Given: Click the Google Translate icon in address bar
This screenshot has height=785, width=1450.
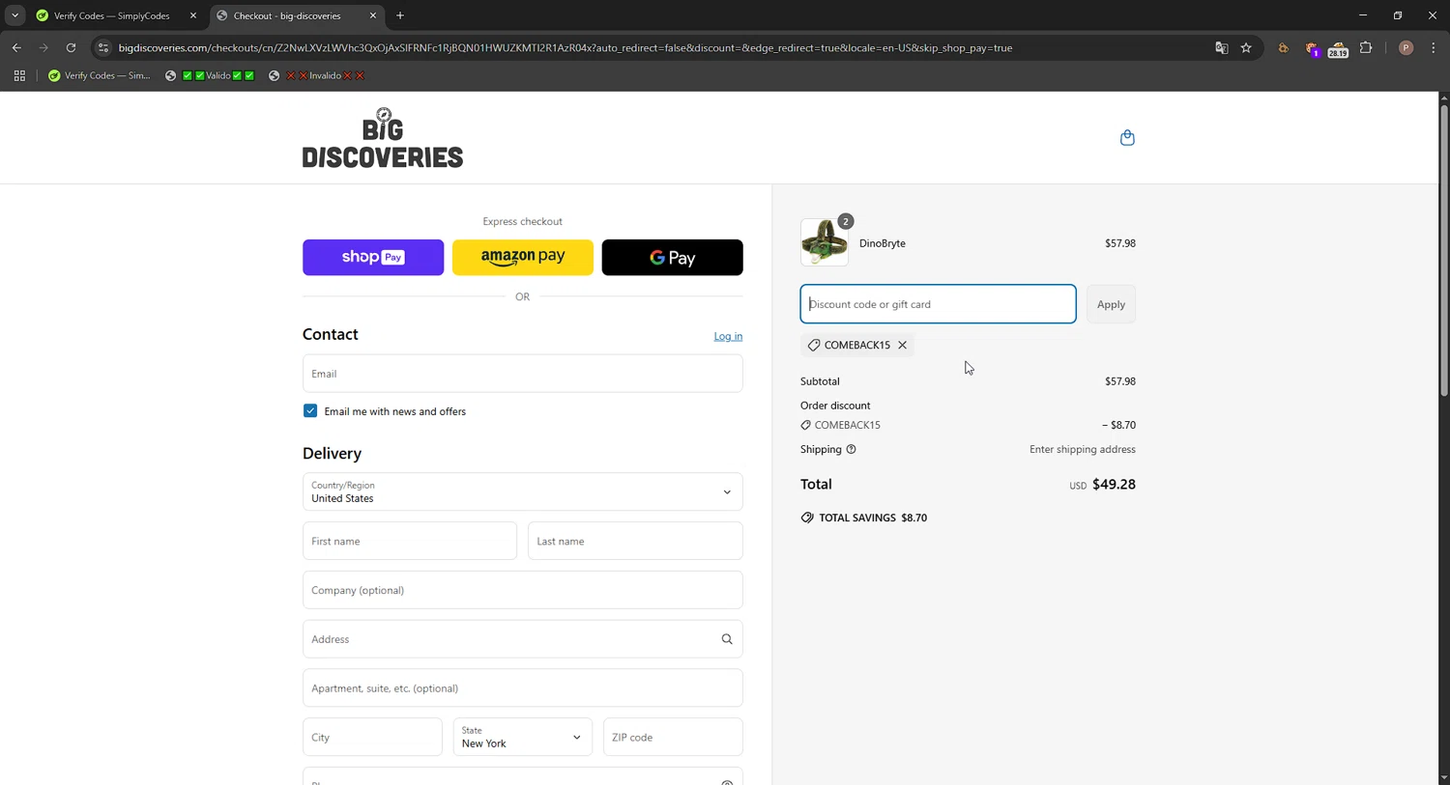Looking at the screenshot, I should pyautogui.click(x=1222, y=47).
